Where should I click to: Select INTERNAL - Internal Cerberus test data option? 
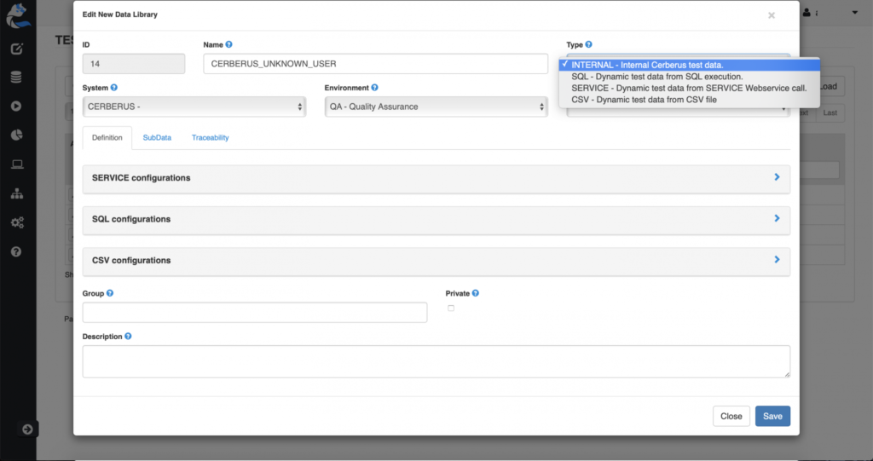[x=689, y=65]
